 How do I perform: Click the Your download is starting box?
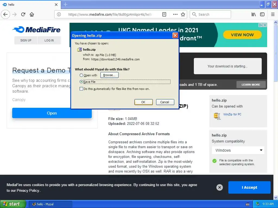(x=228, y=66)
